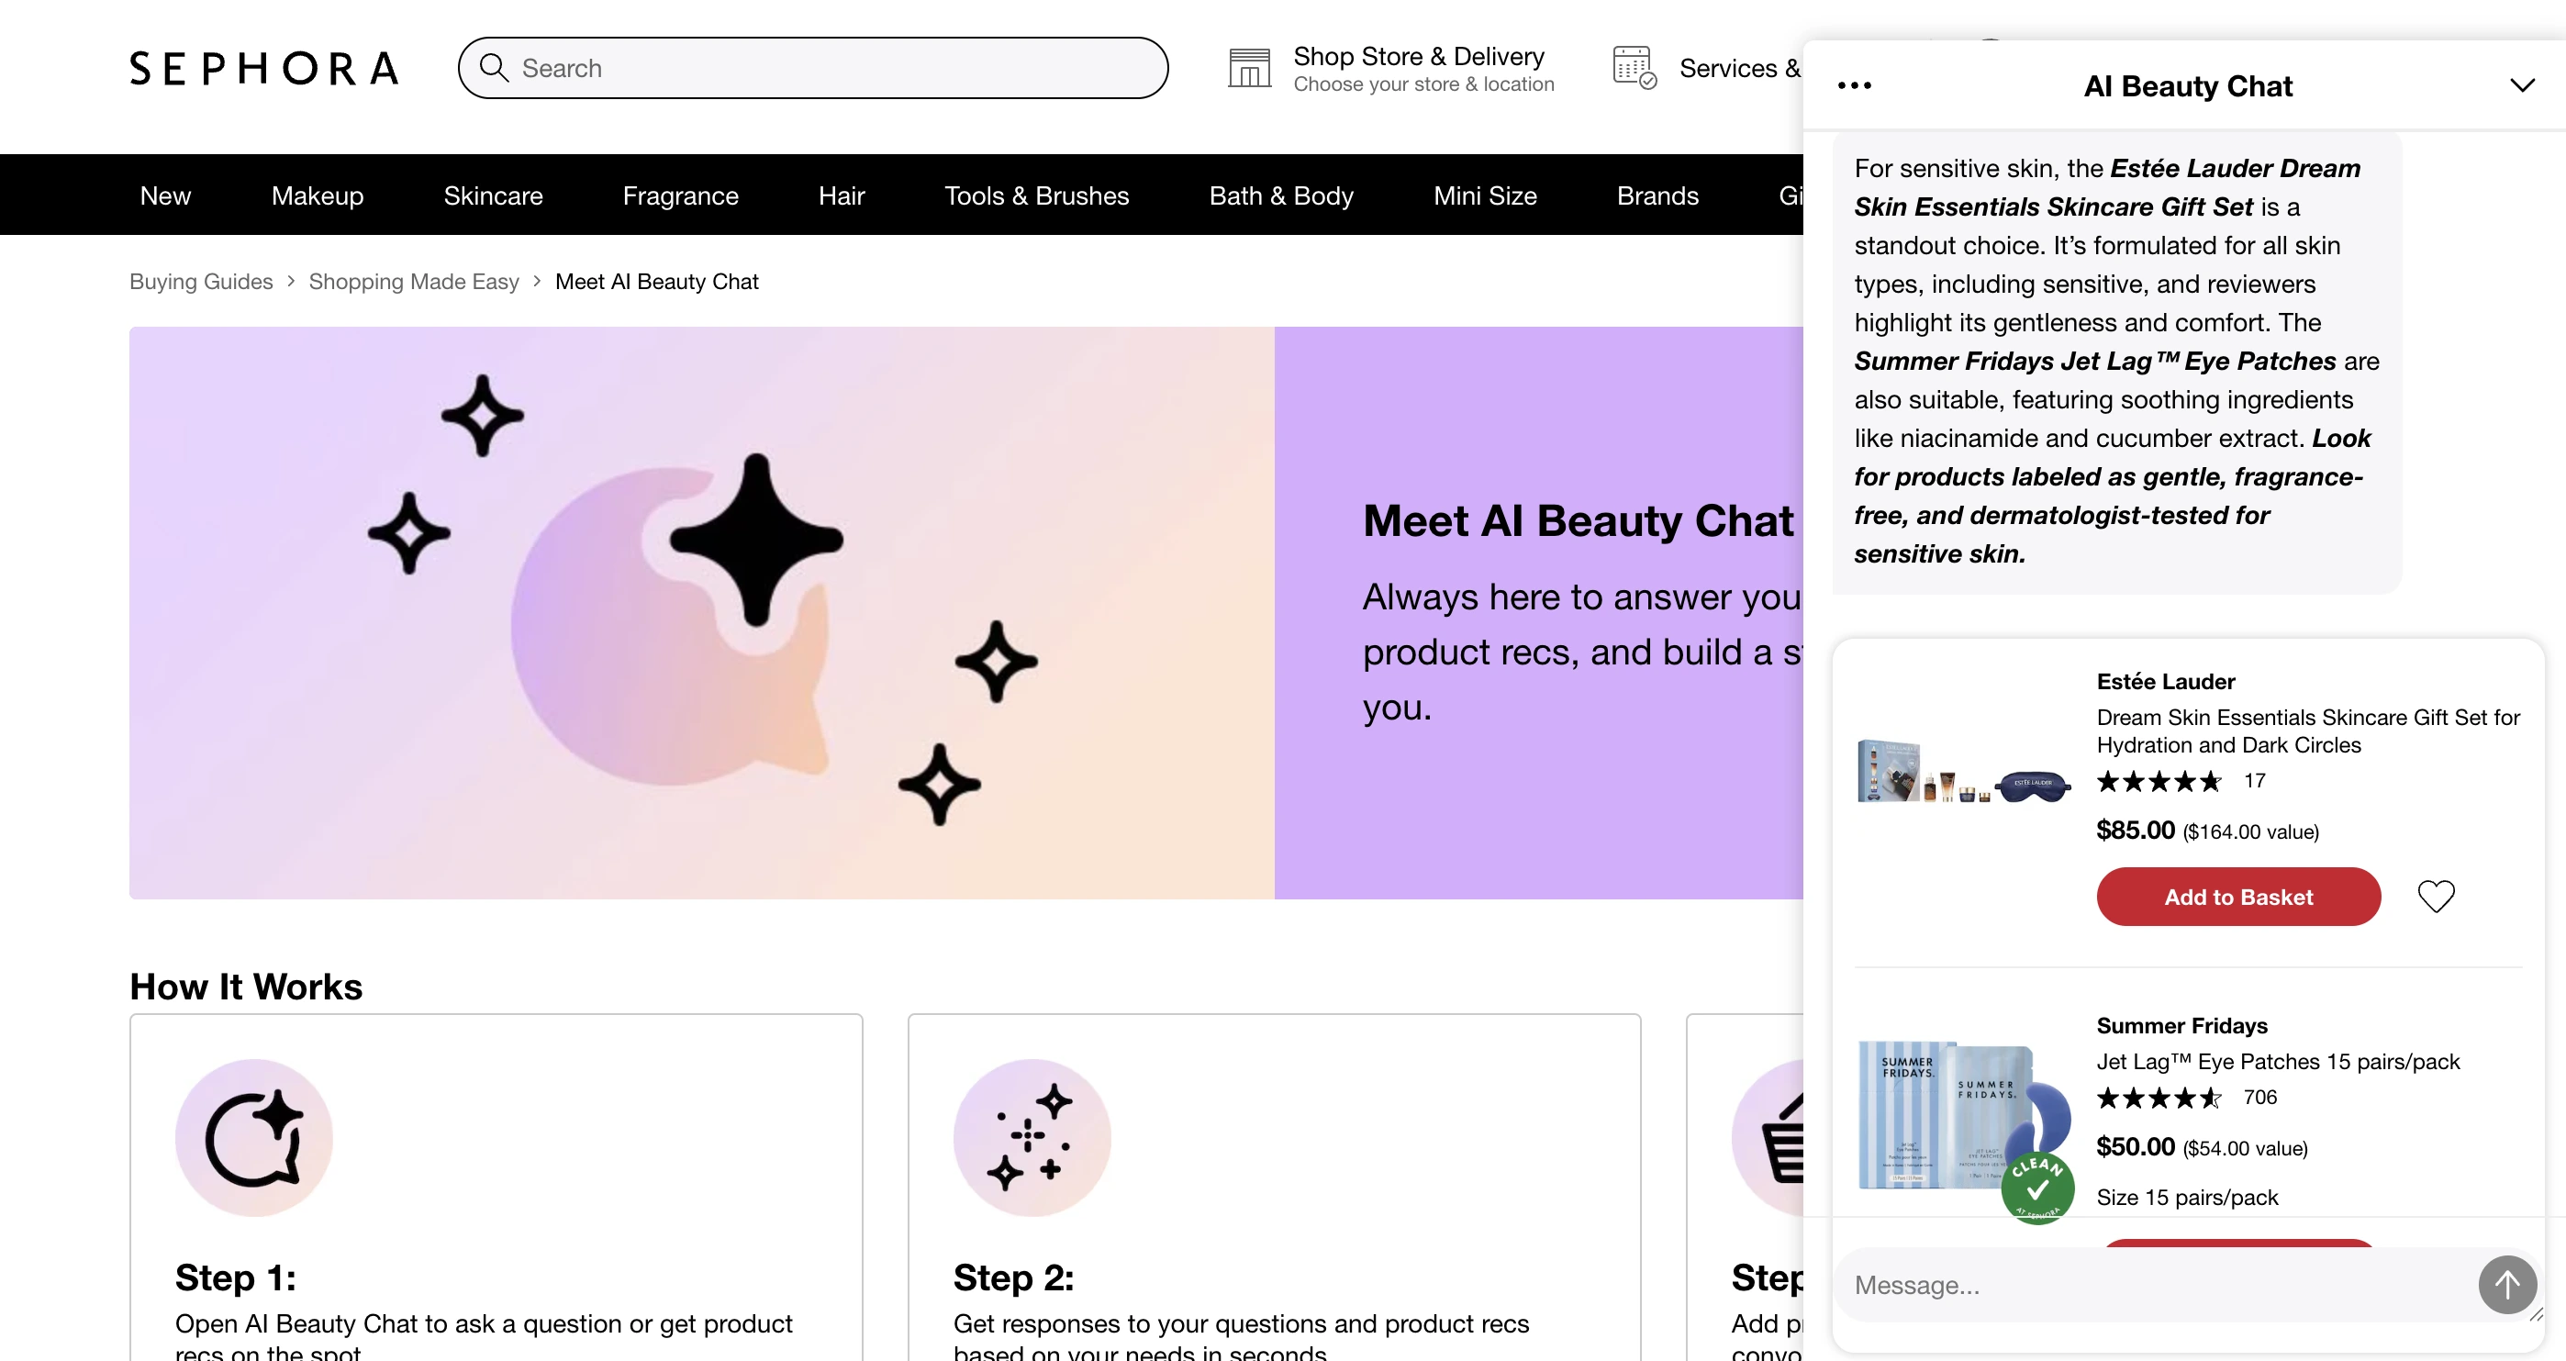Click the Clean at Sephora badge
This screenshot has height=1361, width=2566.
(x=2036, y=1188)
